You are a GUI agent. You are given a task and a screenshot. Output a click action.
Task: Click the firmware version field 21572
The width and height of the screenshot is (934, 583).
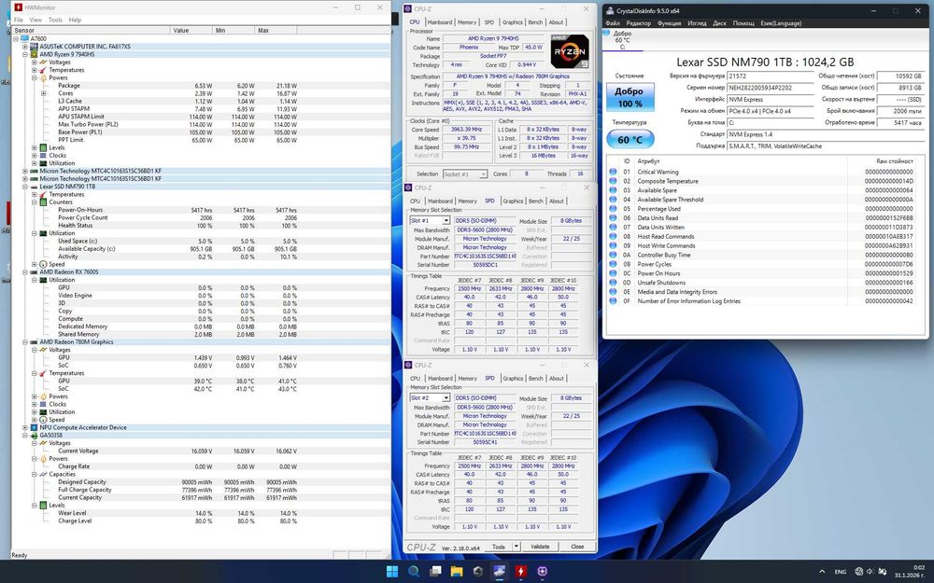[770, 76]
